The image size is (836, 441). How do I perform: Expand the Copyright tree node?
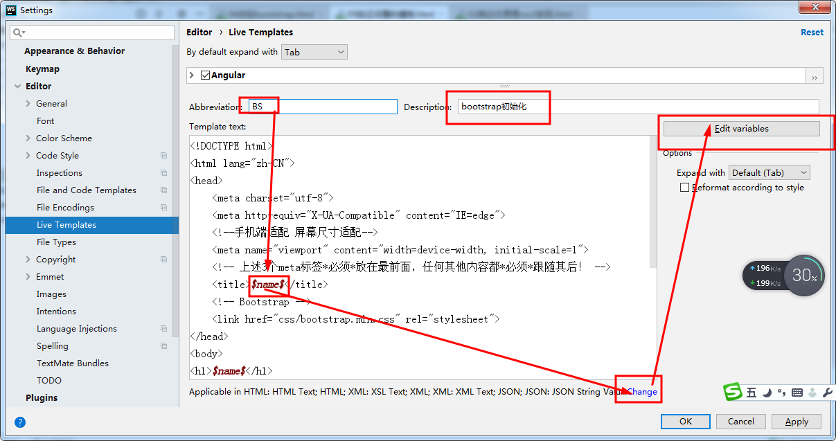pyautogui.click(x=28, y=260)
